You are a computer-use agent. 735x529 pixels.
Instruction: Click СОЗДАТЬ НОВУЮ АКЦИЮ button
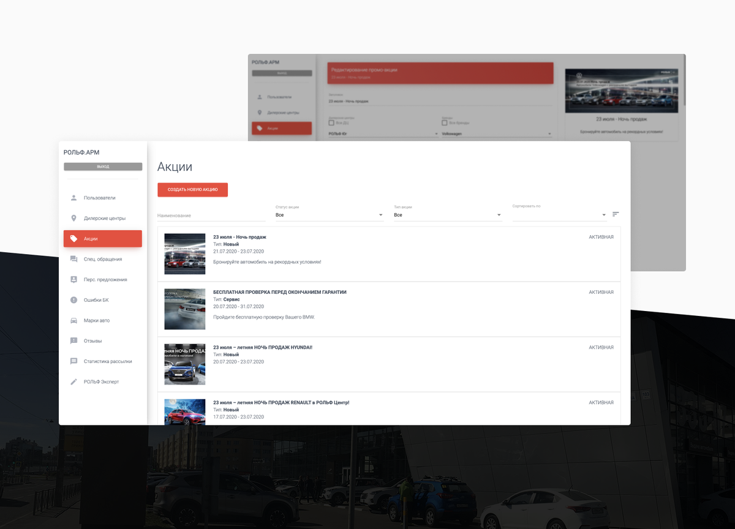pyautogui.click(x=192, y=190)
